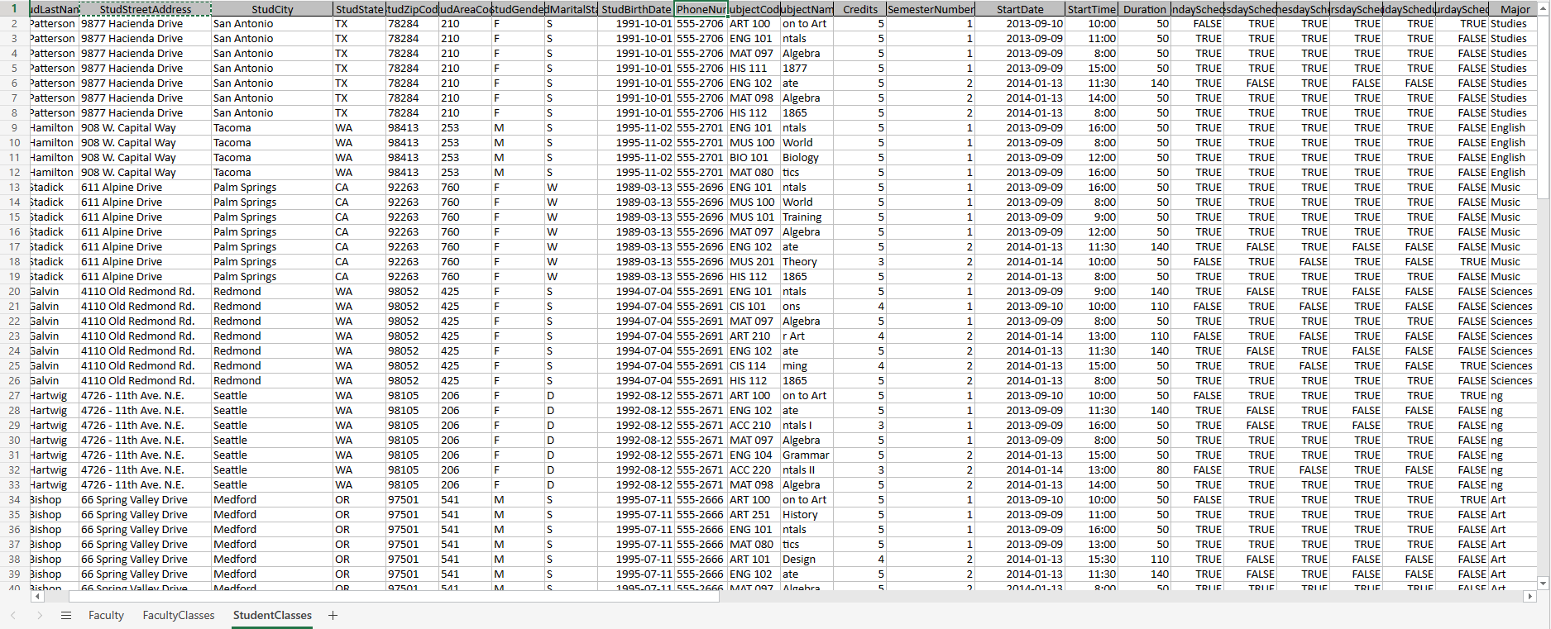1551x629 pixels.
Task: Click the ACC 220 subject code cell
Action: coord(754,470)
